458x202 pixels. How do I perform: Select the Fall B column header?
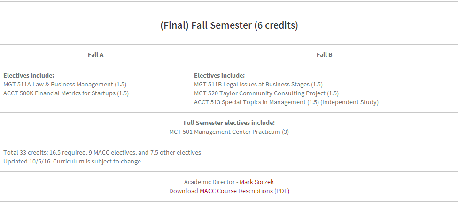[x=324, y=54]
